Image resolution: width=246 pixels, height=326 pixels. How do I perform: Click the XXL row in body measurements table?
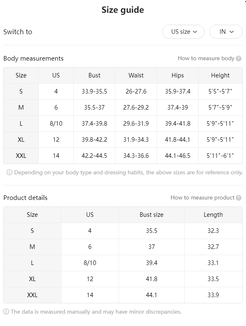[123, 156]
